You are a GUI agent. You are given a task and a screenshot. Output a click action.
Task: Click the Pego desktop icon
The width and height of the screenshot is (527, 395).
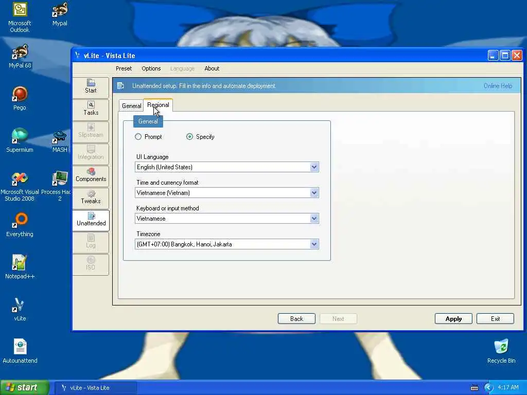pos(20,99)
